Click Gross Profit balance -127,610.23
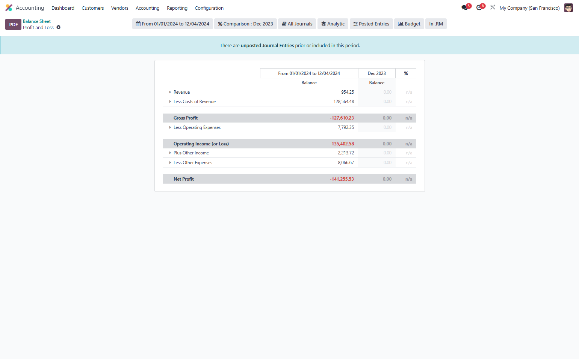The height and width of the screenshot is (359, 579). click(x=342, y=118)
